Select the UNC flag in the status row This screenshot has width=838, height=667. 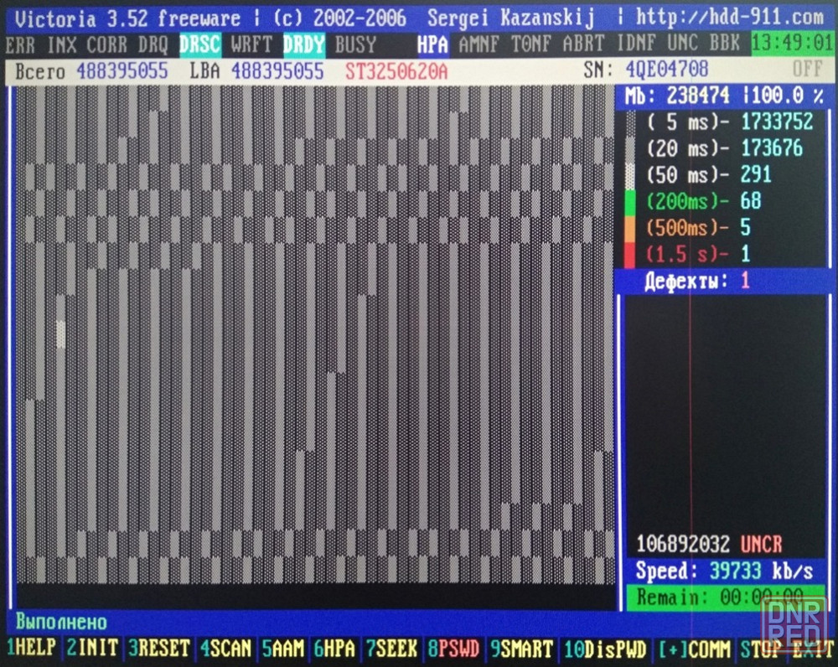683,43
